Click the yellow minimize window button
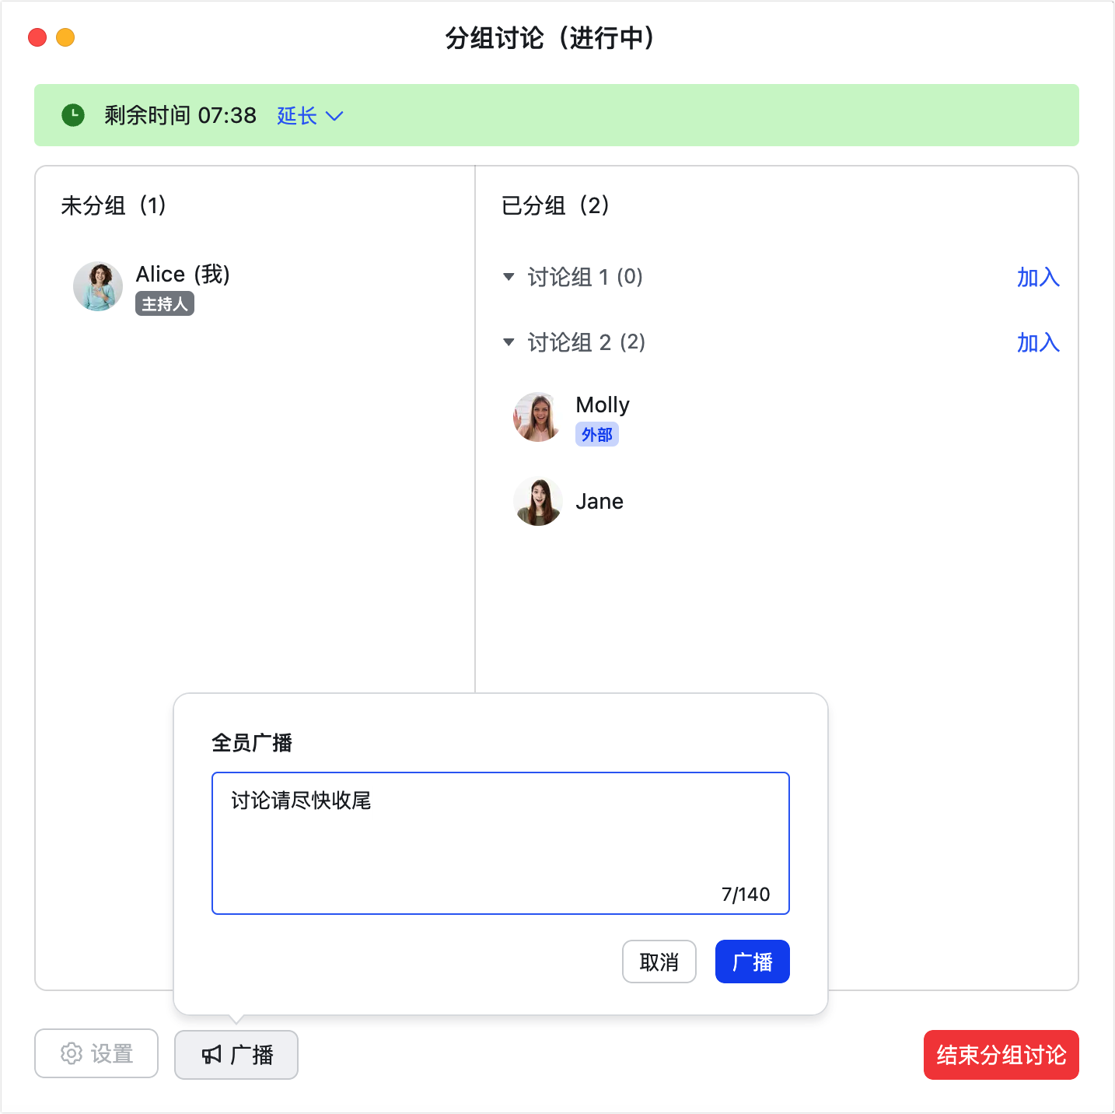 coord(65,37)
